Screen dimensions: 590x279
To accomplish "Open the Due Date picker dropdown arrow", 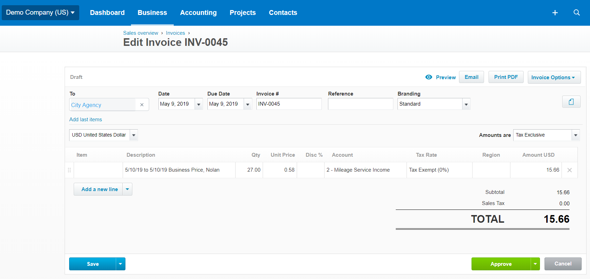I will pos(248,104).
